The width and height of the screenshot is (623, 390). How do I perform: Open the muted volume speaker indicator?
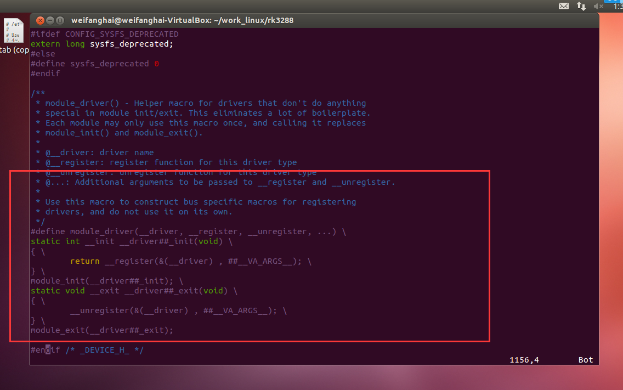click(598, 6)
